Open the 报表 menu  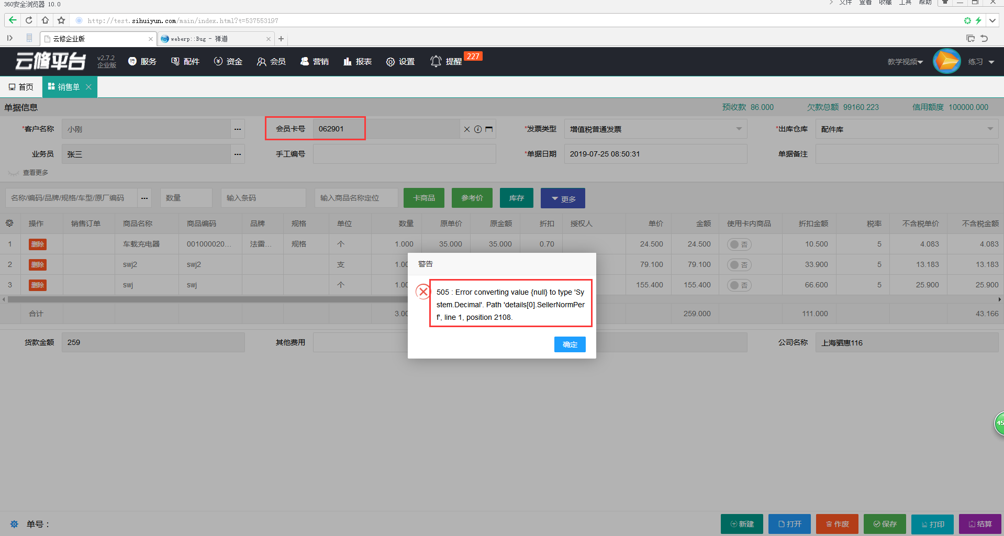pos(358,62)
